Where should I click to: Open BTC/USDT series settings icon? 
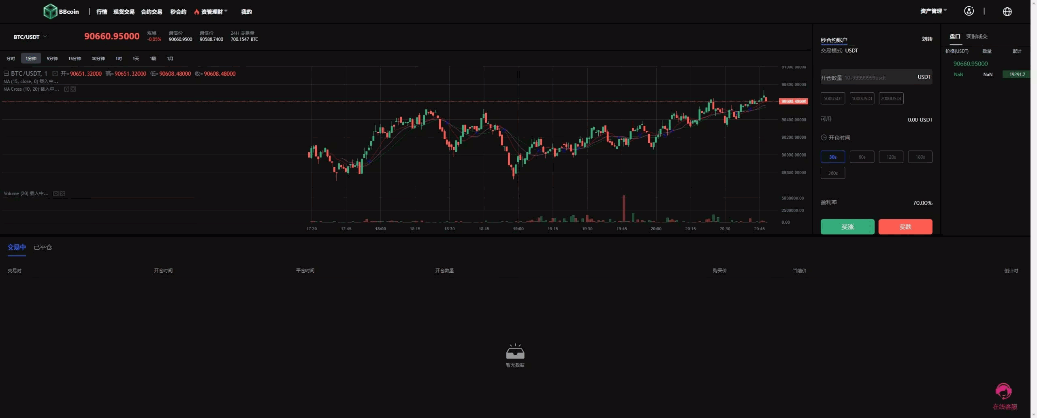(55, 74)
